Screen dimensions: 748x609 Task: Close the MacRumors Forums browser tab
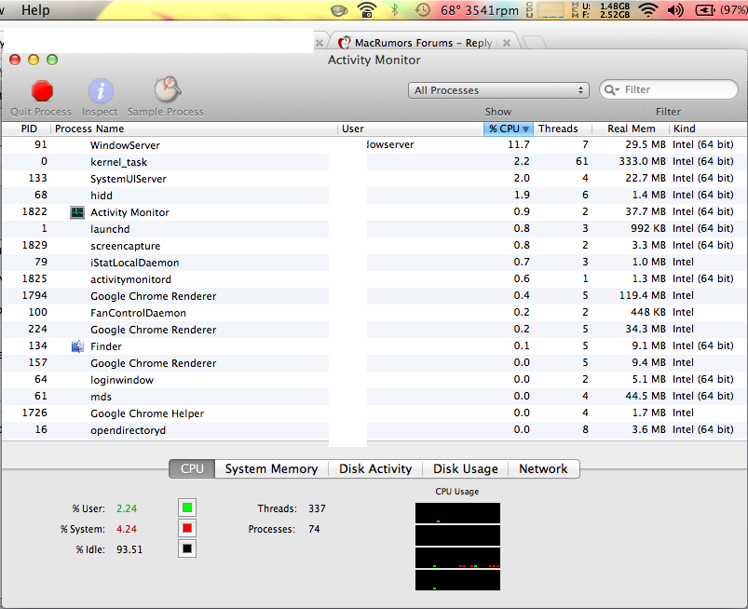pyautogui.click(x=507, y=43)
